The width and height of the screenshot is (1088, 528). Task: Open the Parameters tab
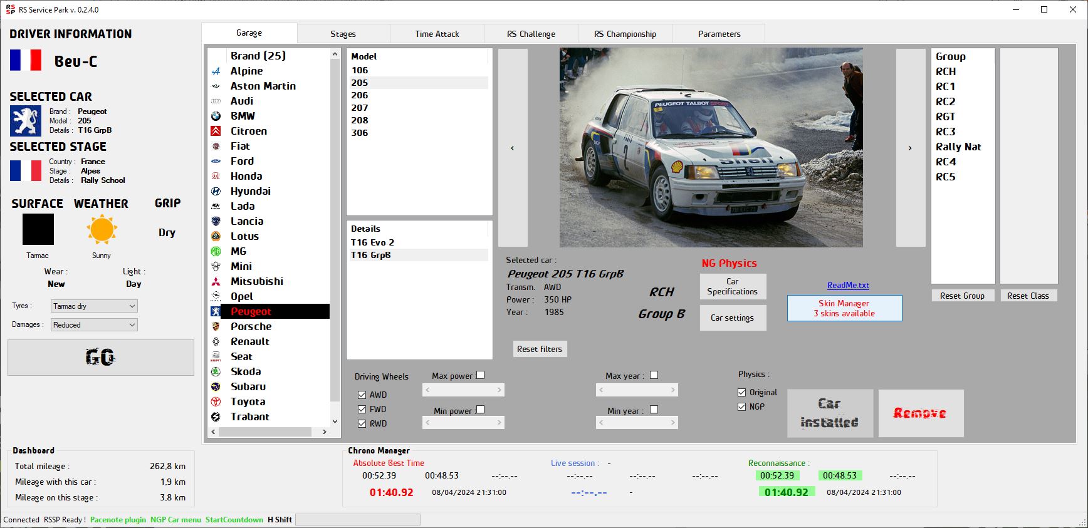[x=719, y=34]
